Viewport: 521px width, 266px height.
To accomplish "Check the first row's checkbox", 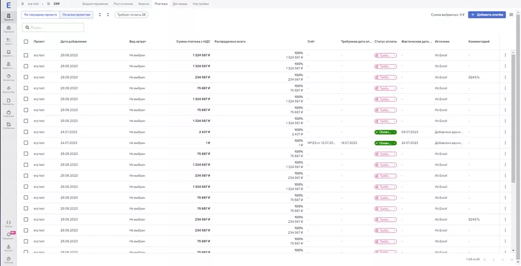I will pos(25,55).
